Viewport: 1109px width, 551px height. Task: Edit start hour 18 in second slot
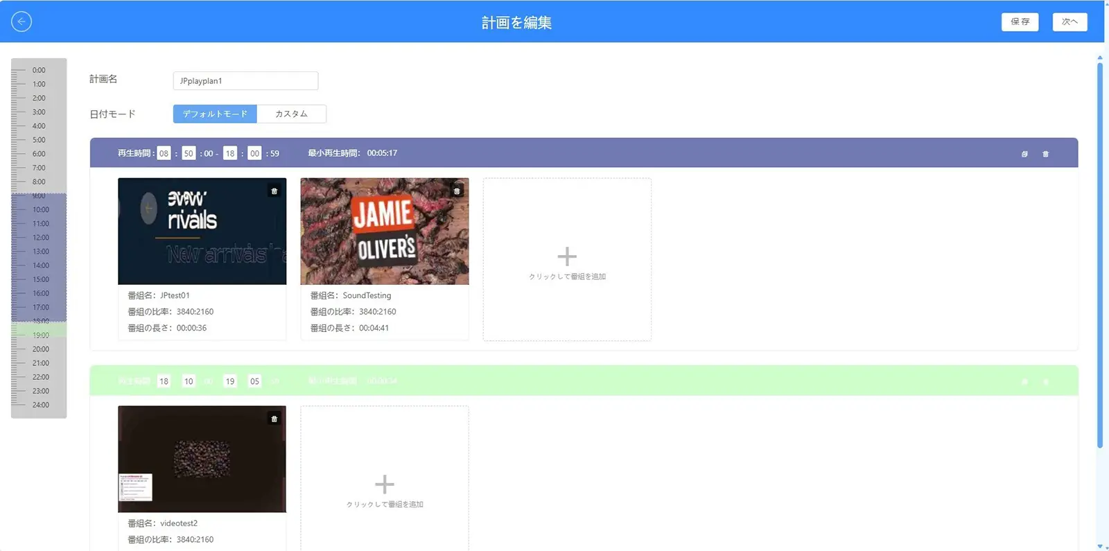coord(164,381)
